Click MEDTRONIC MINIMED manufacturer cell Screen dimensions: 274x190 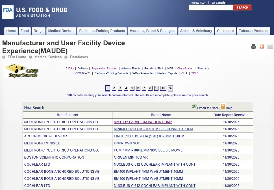(x=68, y=143)
